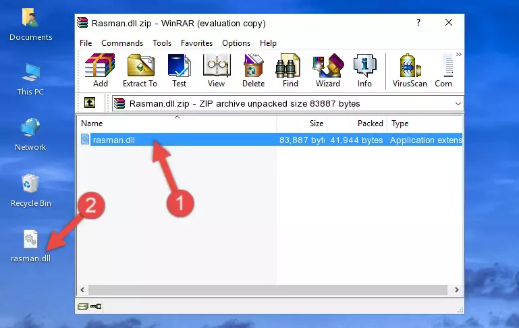Select Network desktop icon
Screen dimensions: 519x328
[x=30, y=135]
